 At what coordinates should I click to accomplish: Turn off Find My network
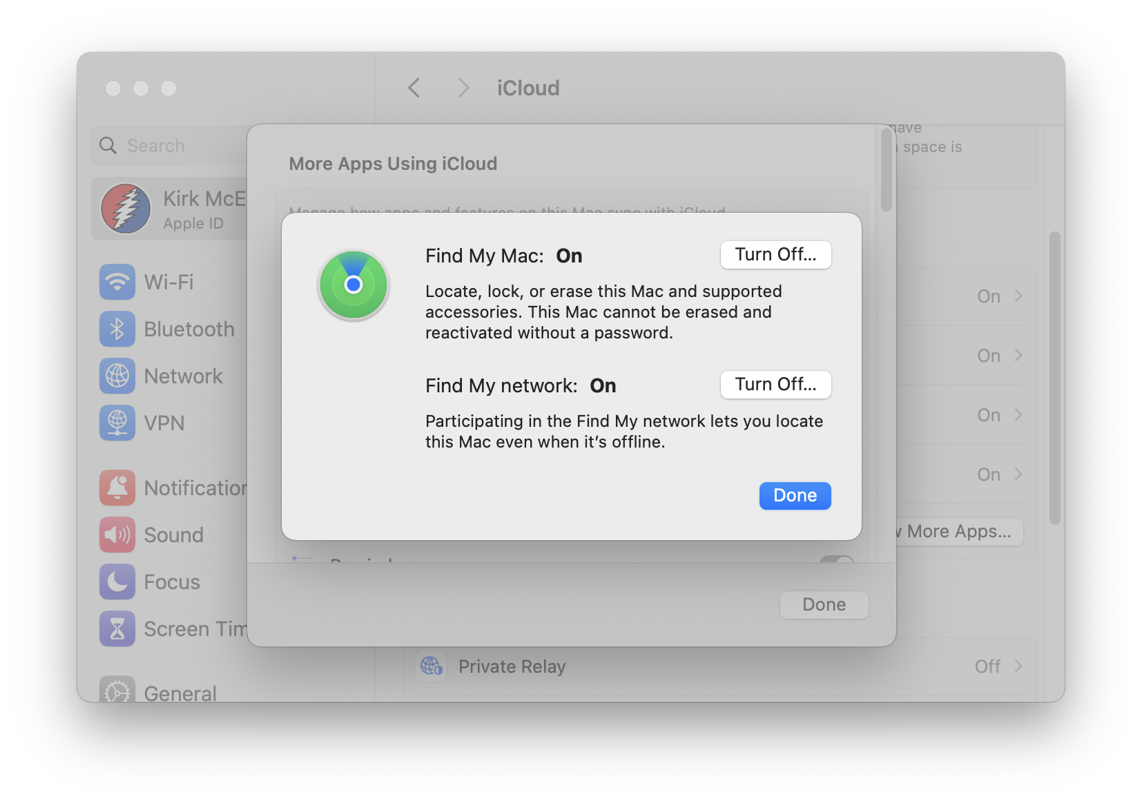tap(775, 385)
